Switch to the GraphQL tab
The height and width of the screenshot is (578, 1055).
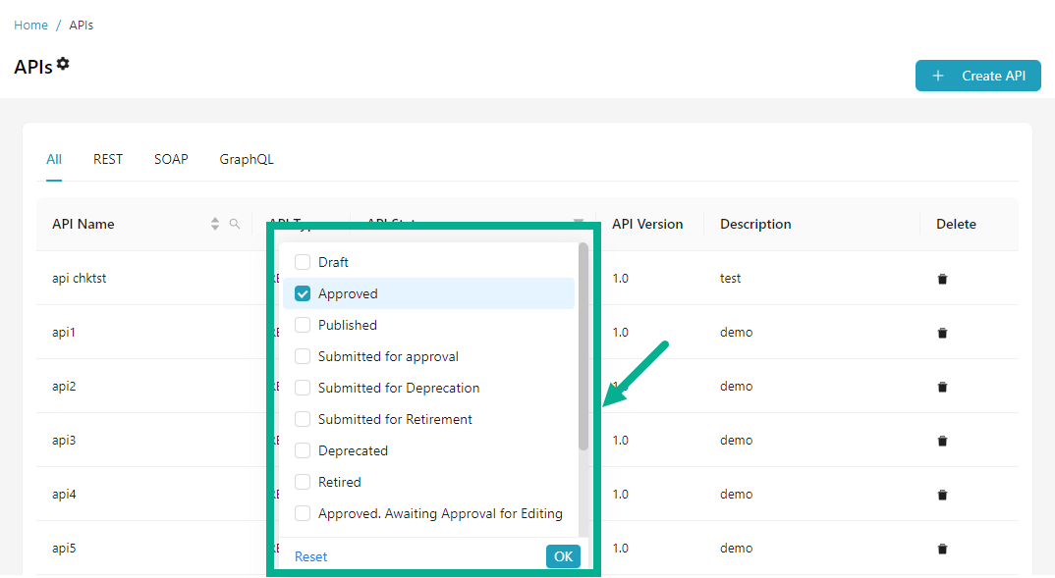pyautogui.click(x=247, y=159)
